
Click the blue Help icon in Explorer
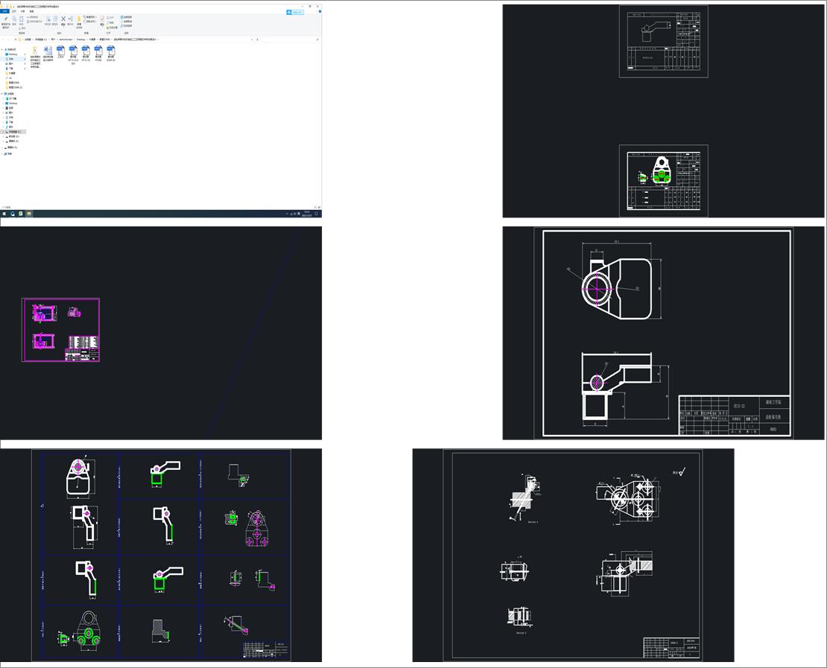click(320, 11)
